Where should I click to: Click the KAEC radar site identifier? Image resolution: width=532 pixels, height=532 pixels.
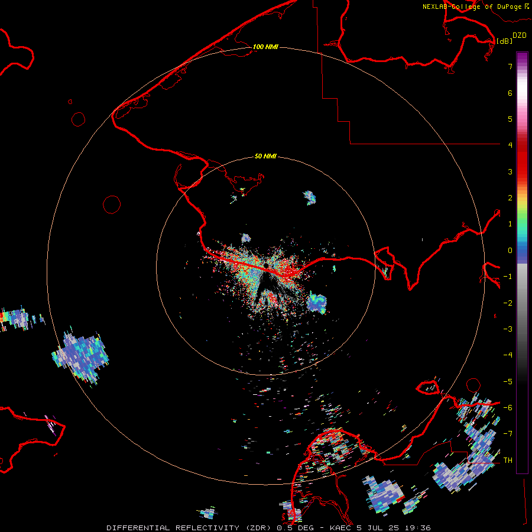coord(340,528)
